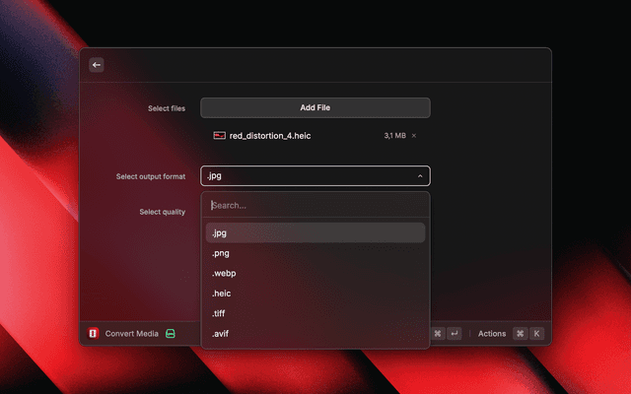Screen dimensions: 631x394
Task: Select .heic in the dropdown list
Action: 315,294
